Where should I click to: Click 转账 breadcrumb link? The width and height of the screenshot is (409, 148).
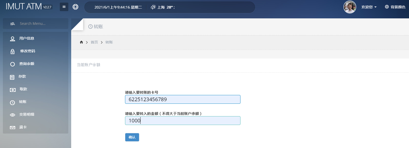point(109,42)
